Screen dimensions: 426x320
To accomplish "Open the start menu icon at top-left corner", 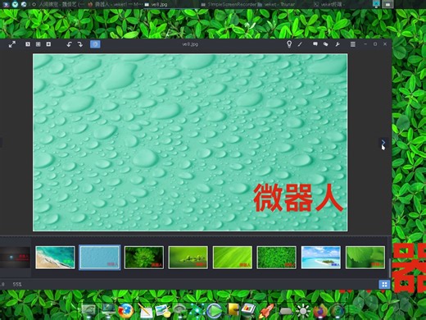I will 6,4.
